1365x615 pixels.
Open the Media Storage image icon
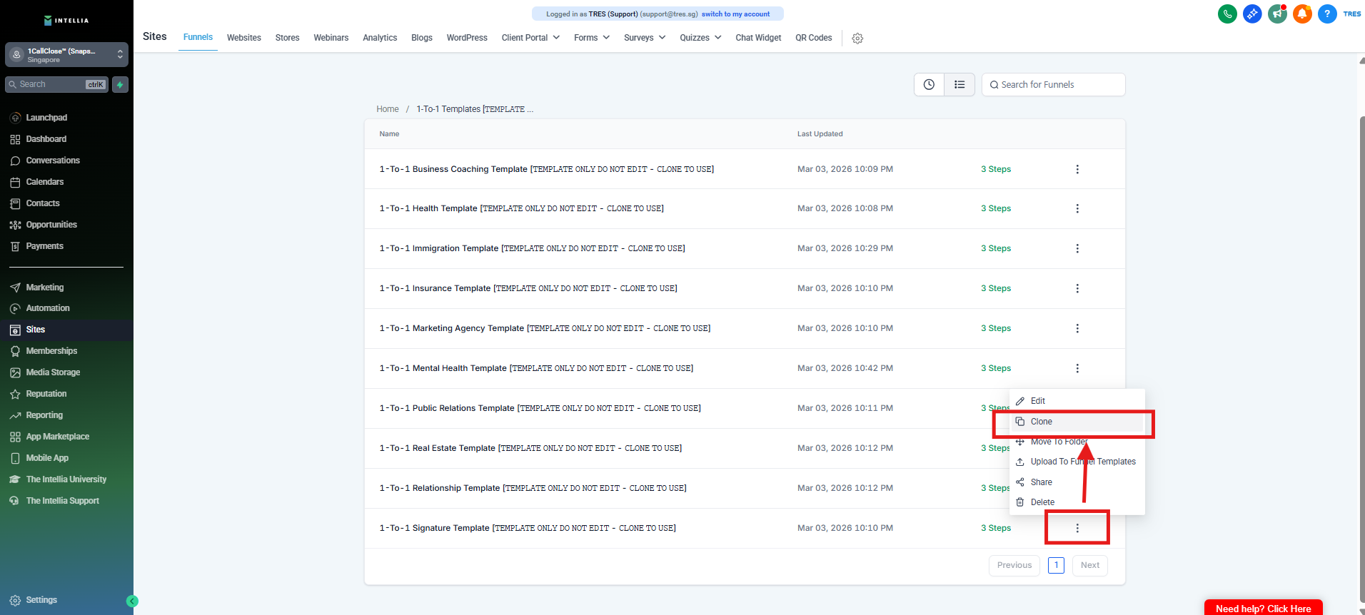pyautogui.click(x=15, y=372)
